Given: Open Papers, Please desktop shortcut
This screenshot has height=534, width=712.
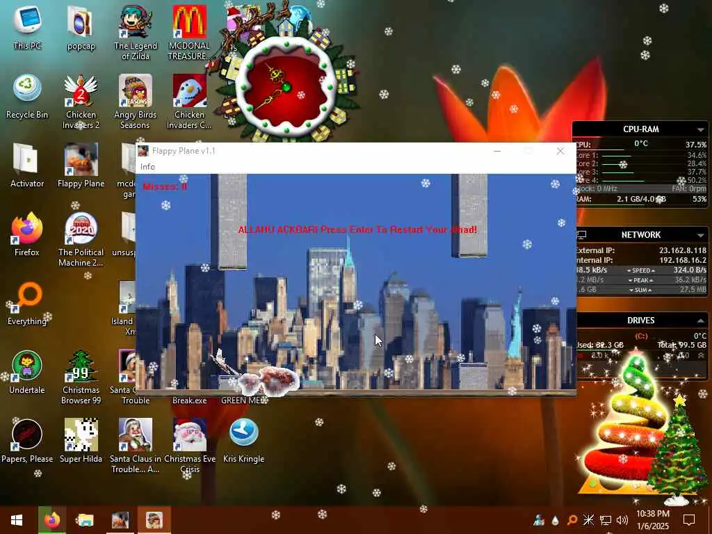Looking at the screenshot, I should click(27, 442).
